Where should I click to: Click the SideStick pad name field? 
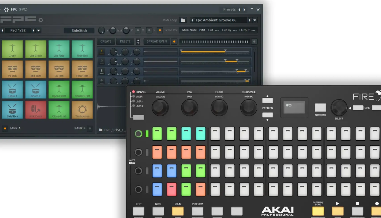point(79,30)
